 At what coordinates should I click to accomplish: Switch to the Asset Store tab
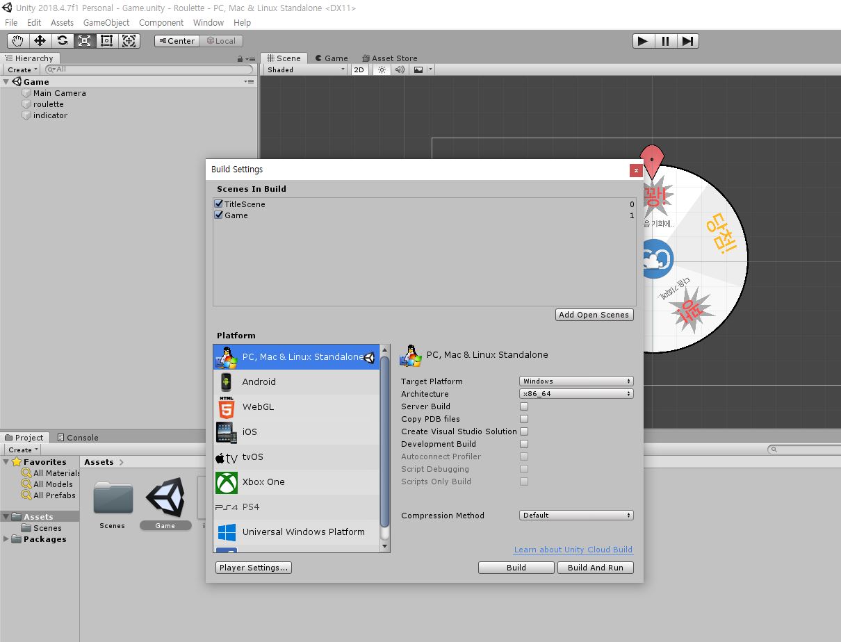pyautogui.click(x=389, y=58)
